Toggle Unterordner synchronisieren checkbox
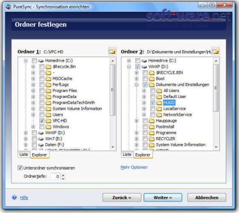239x213 pixels. 20,168
